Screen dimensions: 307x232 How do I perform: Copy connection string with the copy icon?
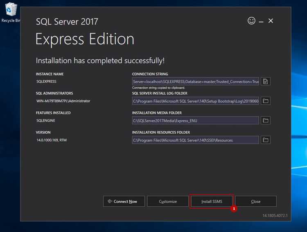click(266, 81)
